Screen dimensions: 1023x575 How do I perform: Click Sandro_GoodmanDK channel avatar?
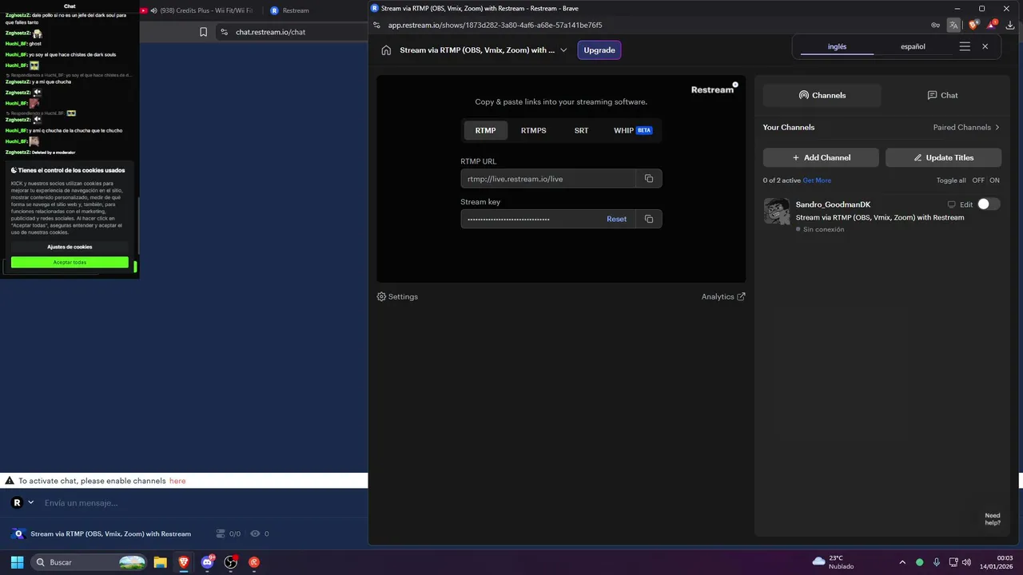pyautogui.click(x=777, y=211)
